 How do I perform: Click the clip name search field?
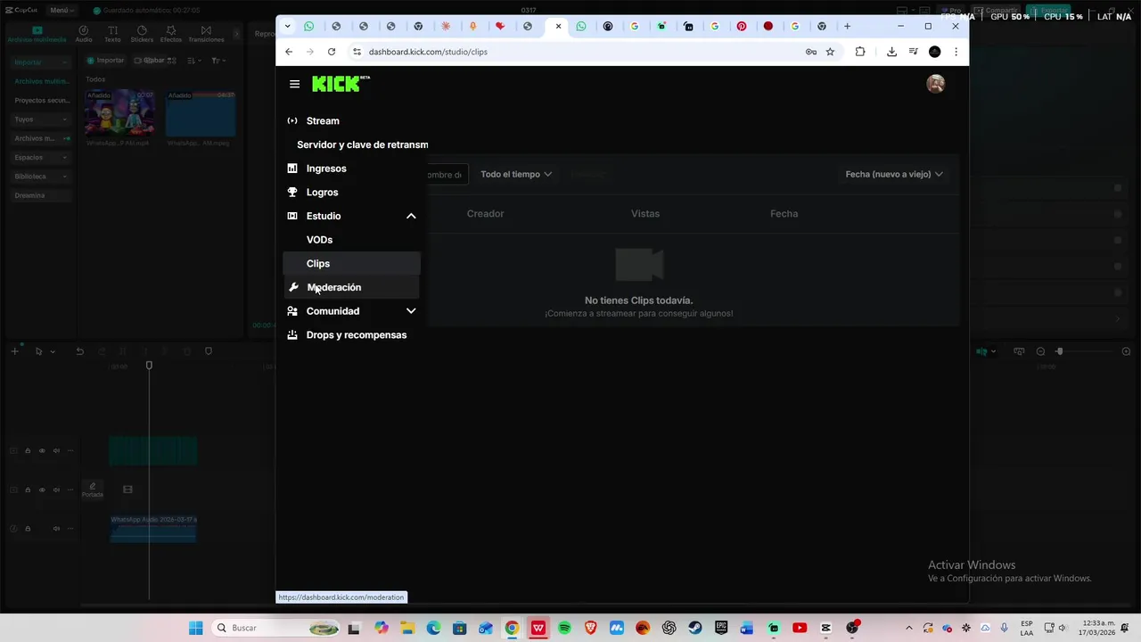(x=446, y=174)
